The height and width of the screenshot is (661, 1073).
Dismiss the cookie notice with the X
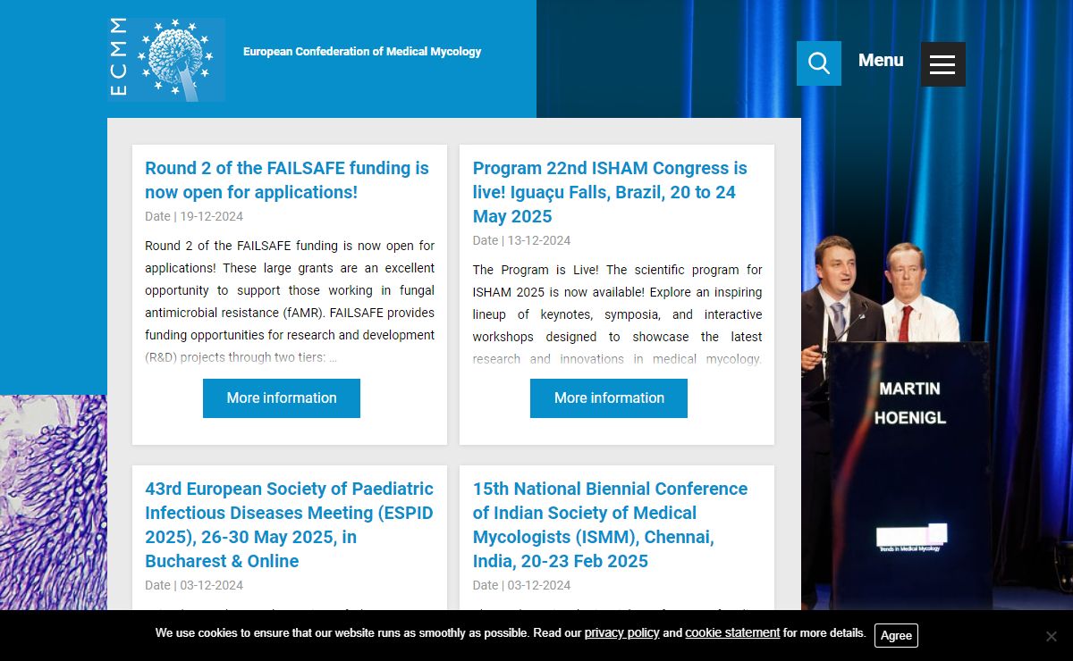(x=1052, y=636)
